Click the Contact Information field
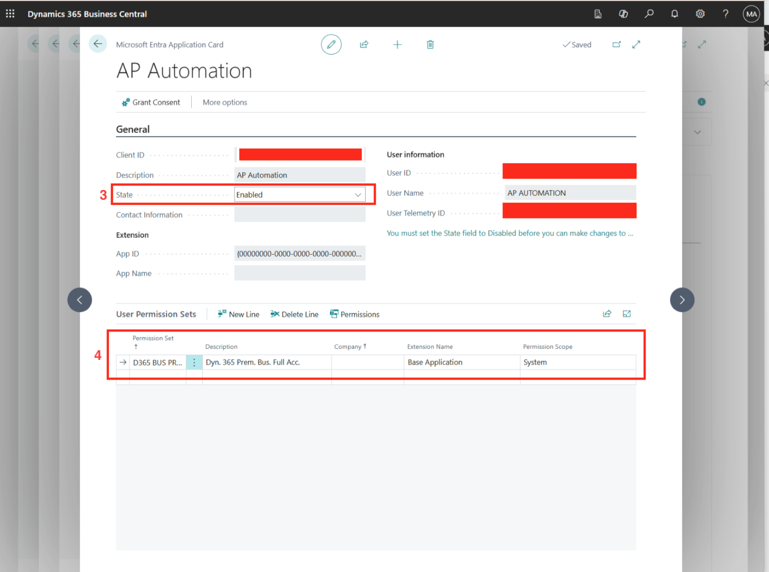769x572 pixels. tap(300, 215)
